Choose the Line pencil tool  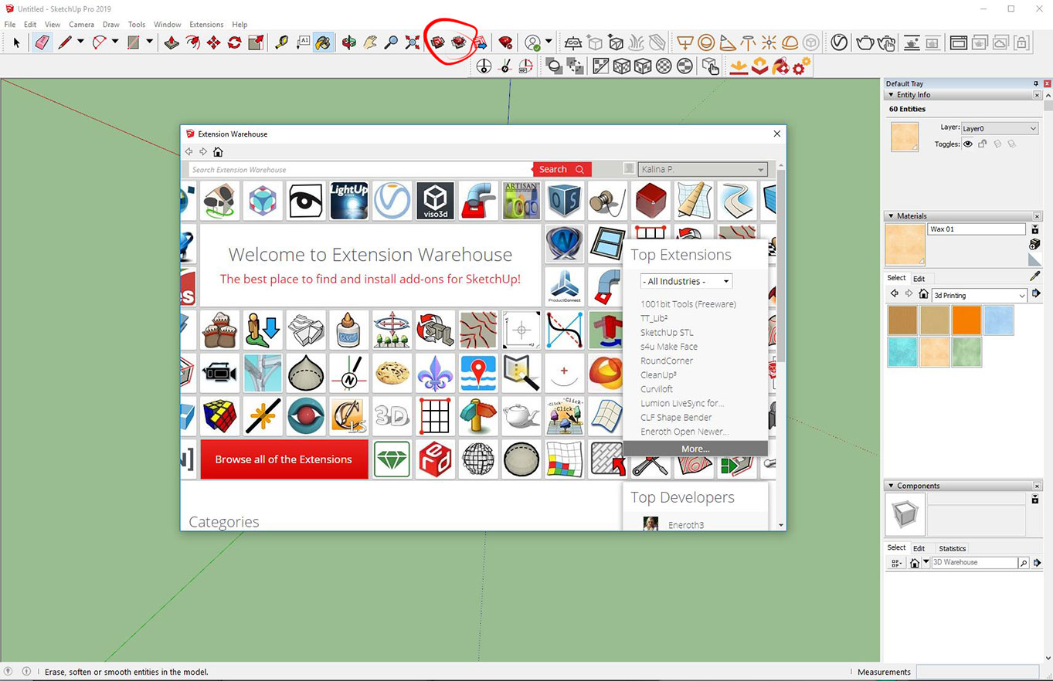65,42
